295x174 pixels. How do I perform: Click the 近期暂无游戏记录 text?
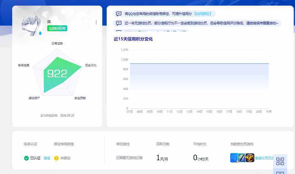[x=130, y=158]
